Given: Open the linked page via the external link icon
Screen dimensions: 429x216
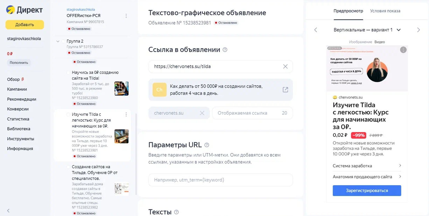Looking at the screenshot, I should click(285, 90).
